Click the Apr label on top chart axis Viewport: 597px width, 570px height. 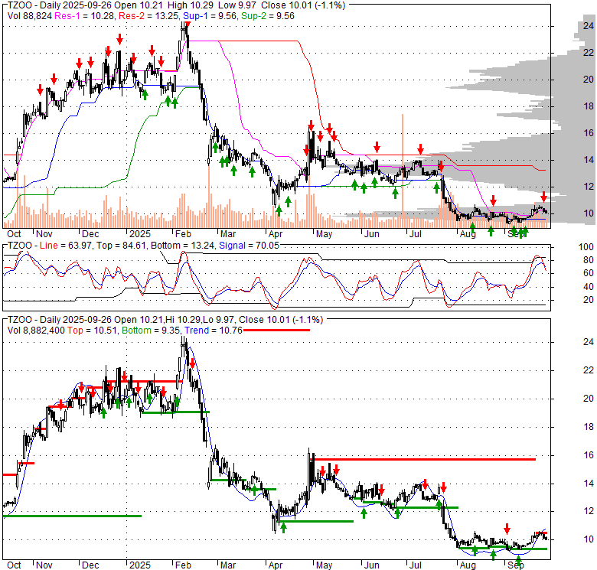click(x=276, y=234)
